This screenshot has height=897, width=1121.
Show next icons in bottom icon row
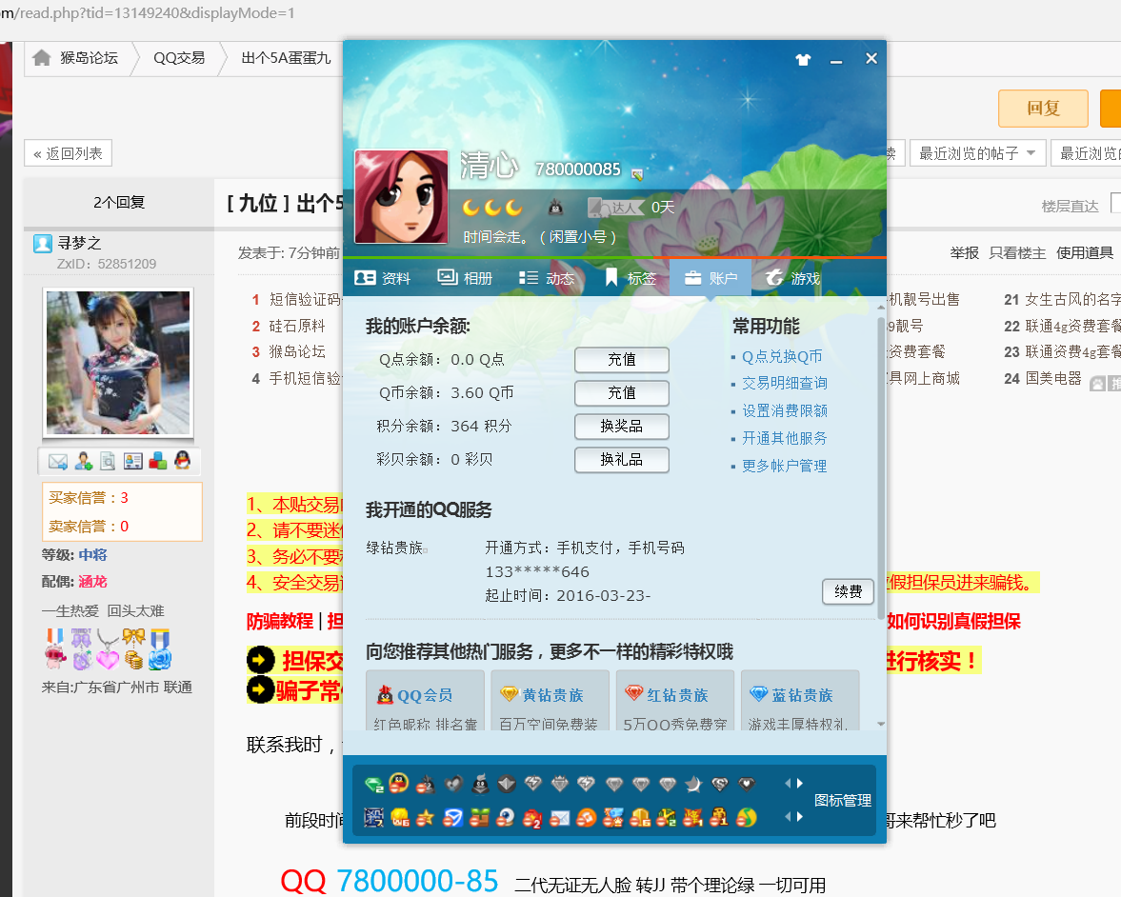pyautogui.click(x=800, y=816)
